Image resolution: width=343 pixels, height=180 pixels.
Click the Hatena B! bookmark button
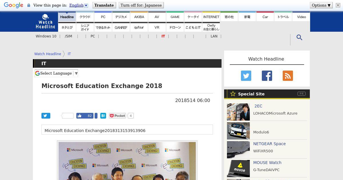click(x=103, y=116)
